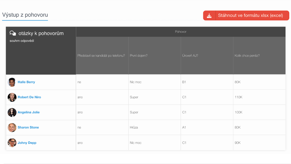Click the download icon on red button
This screenshot has width=291, height=164.
[x=209, y=16]
